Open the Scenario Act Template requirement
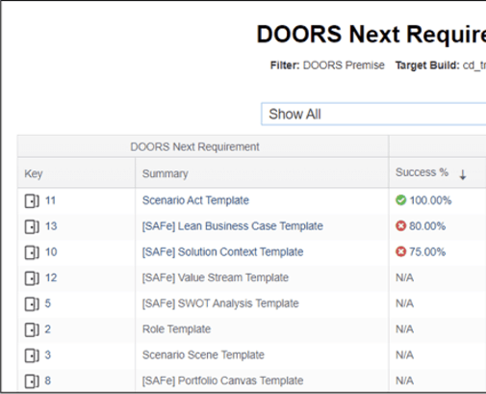The image size is (486, 394). tap(195, 200)
